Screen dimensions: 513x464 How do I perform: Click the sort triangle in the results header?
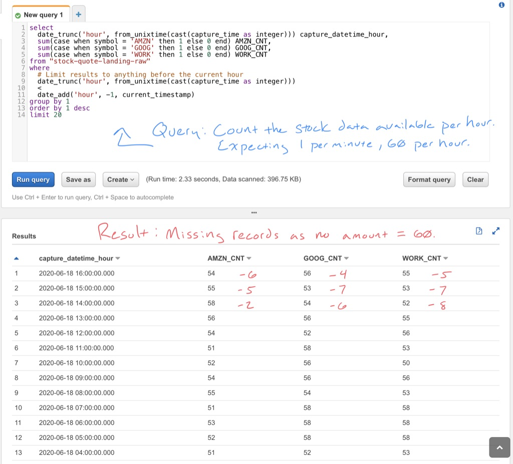click(18, 258)
